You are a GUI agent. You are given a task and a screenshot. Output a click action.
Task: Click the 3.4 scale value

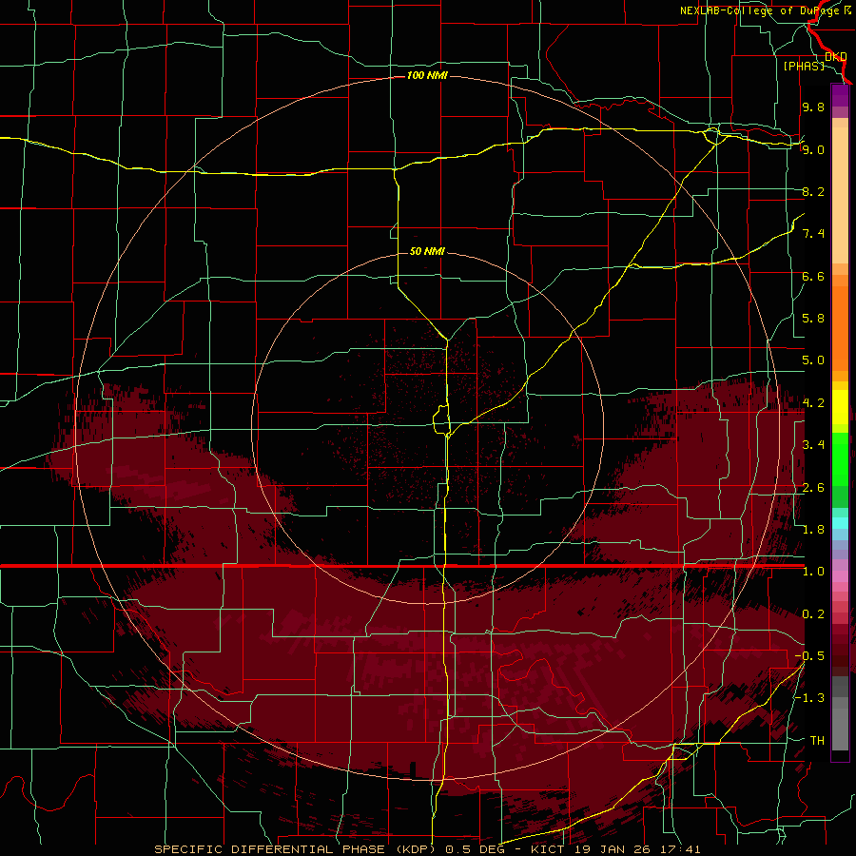pyautogui.click(x=813, y=445)
